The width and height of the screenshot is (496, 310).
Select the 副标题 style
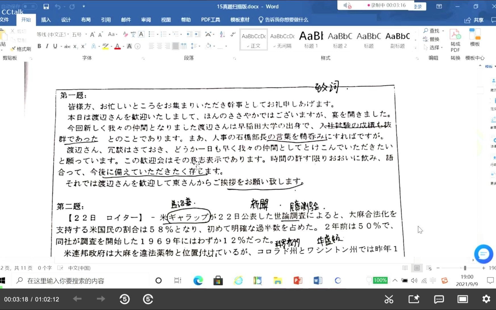pyautogui.click(x=397, y=40)
